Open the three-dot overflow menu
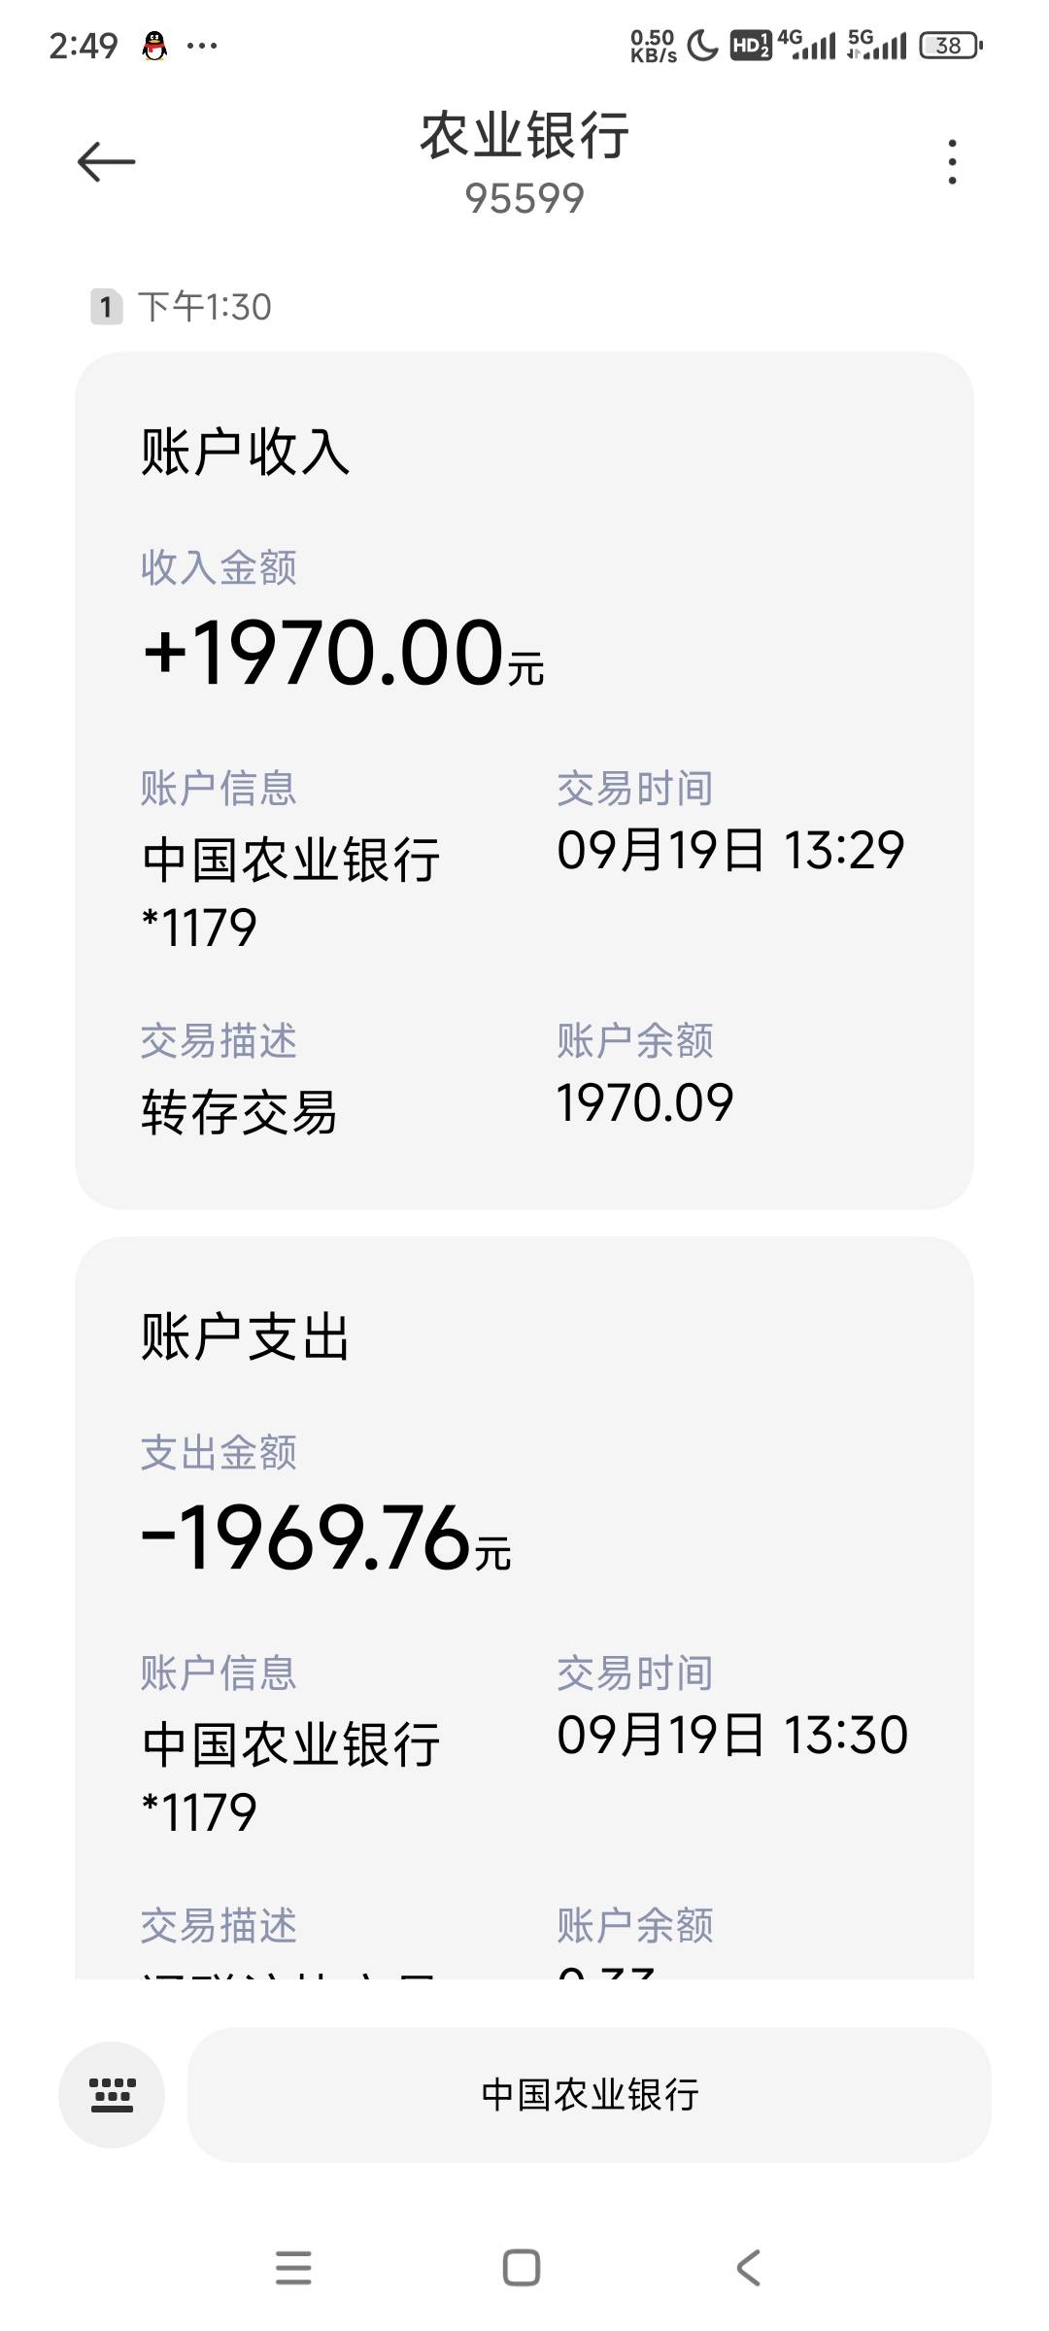The width and height of the screenshot is (1049, 2331). coord(952,161)
